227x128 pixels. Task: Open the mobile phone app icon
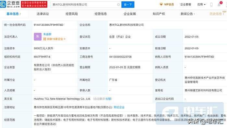211,5
